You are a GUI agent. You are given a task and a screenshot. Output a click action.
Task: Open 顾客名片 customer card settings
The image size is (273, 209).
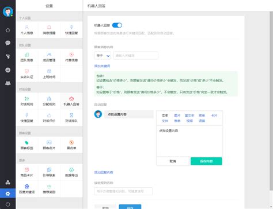pyautogui.click(x=49, y=145)
